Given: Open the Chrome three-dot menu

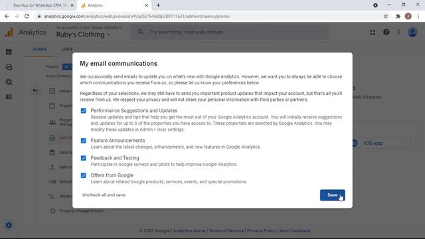Looking at the screenshot, I should (418, 16).
